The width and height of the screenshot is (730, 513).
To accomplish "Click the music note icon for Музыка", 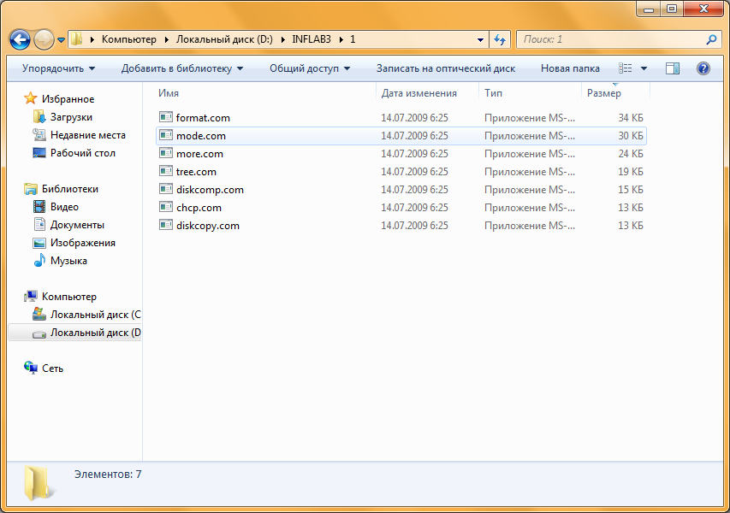I will [x=39, y=261].
